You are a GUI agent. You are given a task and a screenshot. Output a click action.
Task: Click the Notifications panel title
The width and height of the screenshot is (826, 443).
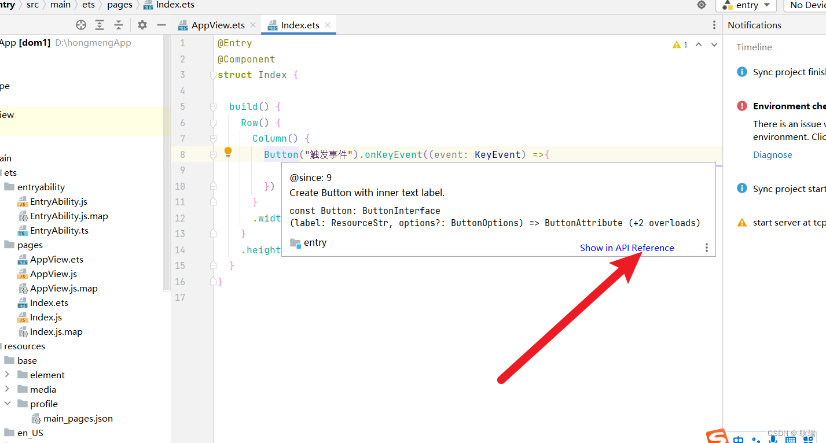pos(754,25)
